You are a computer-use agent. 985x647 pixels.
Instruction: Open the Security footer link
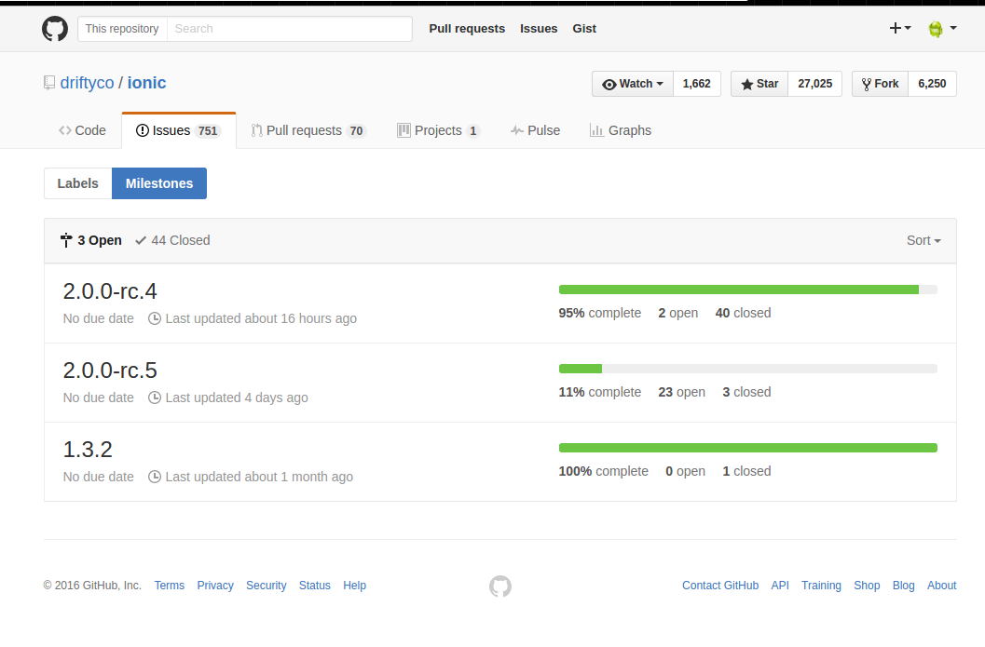pyautogui.click(x=267, y=585)
